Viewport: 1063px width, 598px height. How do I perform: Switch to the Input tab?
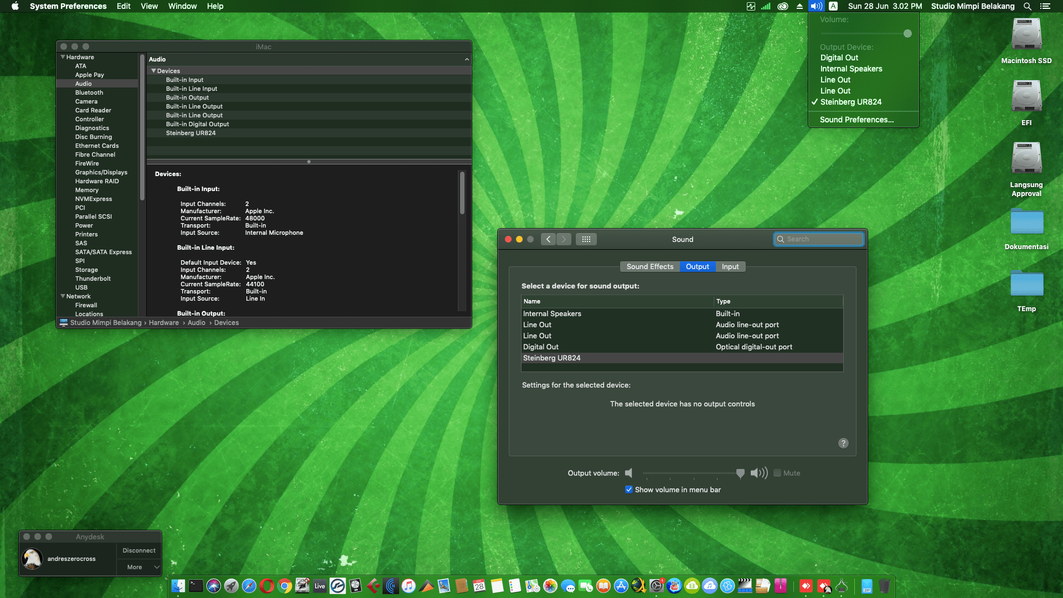click(730, 266)
